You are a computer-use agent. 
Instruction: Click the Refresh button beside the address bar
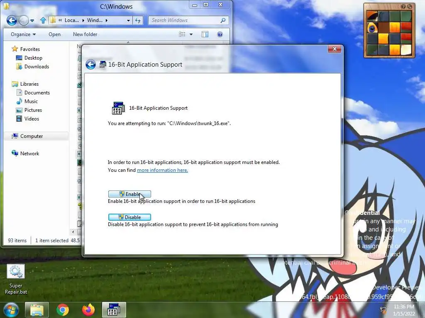pyautogui.click(x=138, y=20)
